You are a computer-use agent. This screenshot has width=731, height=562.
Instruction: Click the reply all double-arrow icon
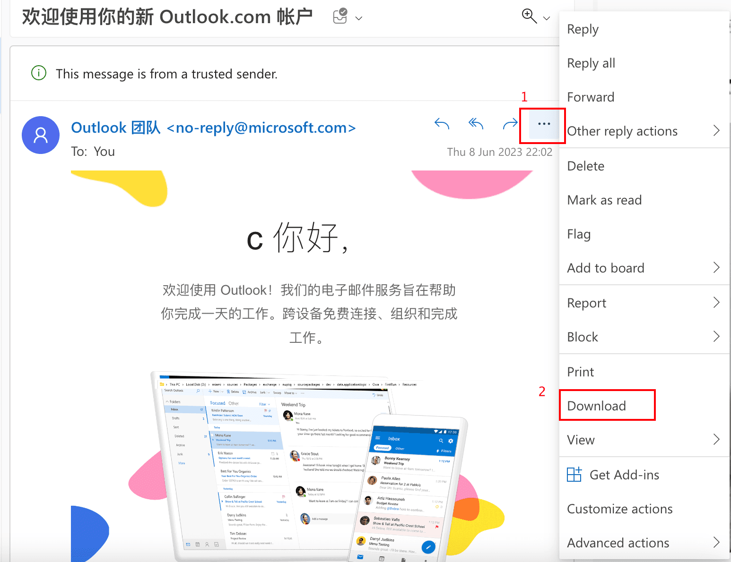pos(476,124)
